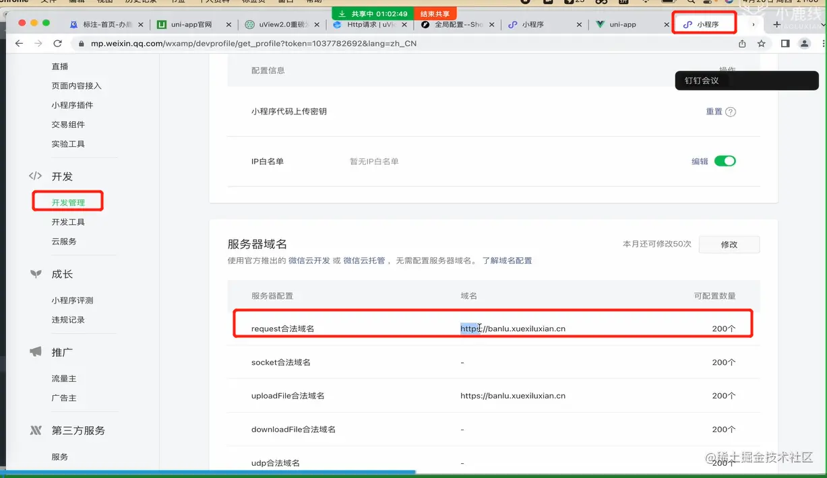Click the help question mark beside 重置
827x478 pixels.
(x=731, y=112)
